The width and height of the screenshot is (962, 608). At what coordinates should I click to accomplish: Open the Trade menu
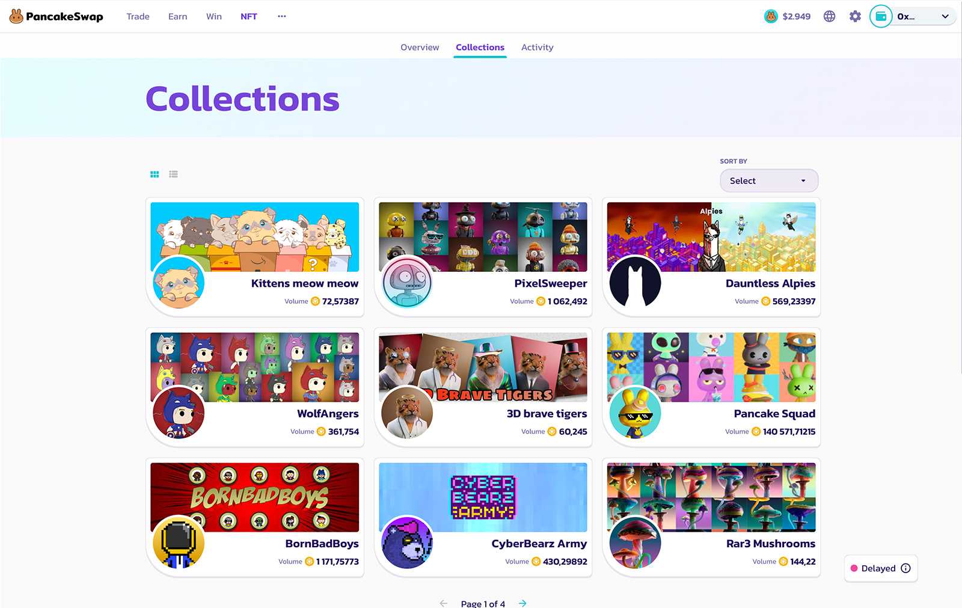138,16
